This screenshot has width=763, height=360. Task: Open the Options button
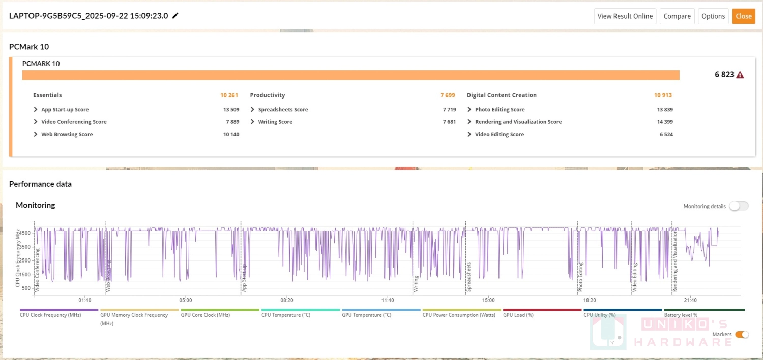coord(713,16)
